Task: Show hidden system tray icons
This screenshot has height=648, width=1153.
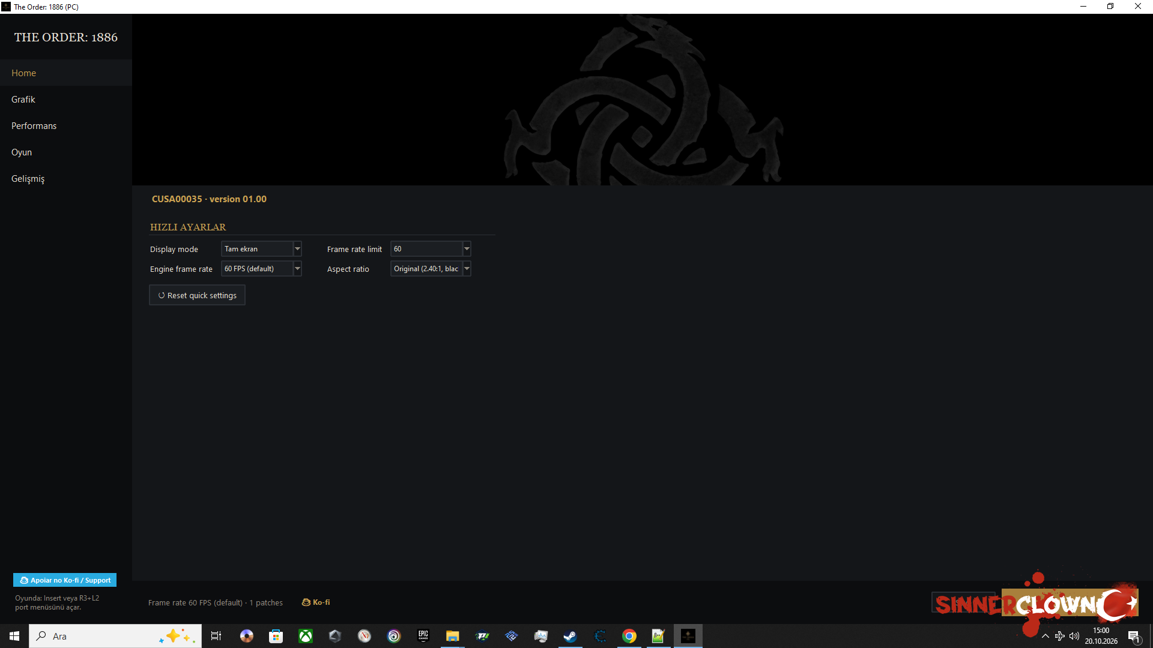Action: click(x=1046, y=636)
